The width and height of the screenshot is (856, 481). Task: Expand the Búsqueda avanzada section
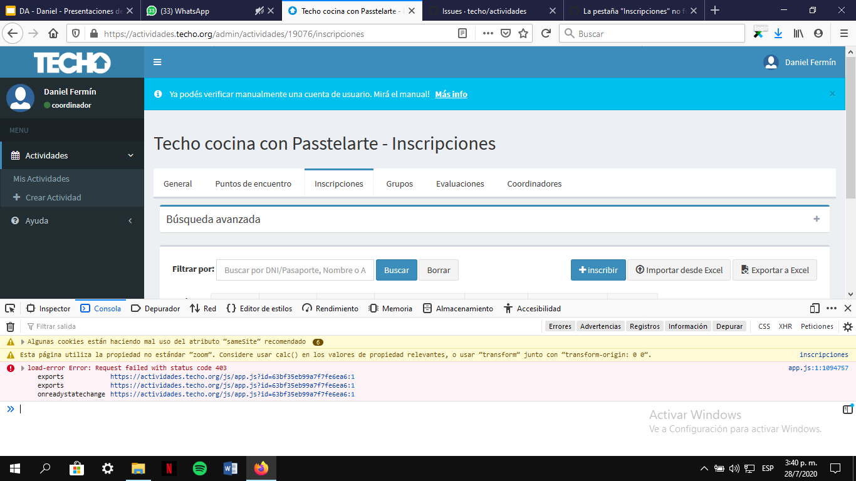pyautogui.click(x=816, y=219)
